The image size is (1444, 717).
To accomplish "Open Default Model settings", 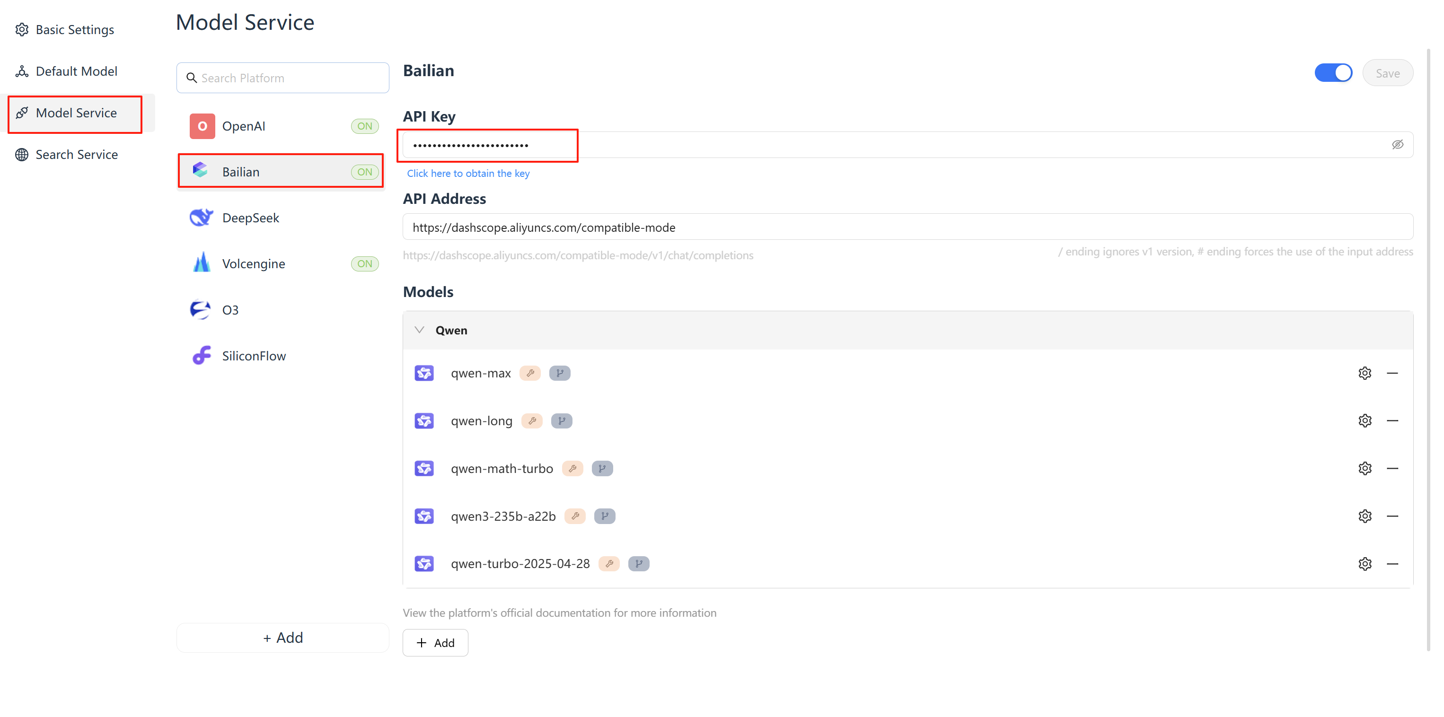I will pyautogui.click(x=66, y=71).
